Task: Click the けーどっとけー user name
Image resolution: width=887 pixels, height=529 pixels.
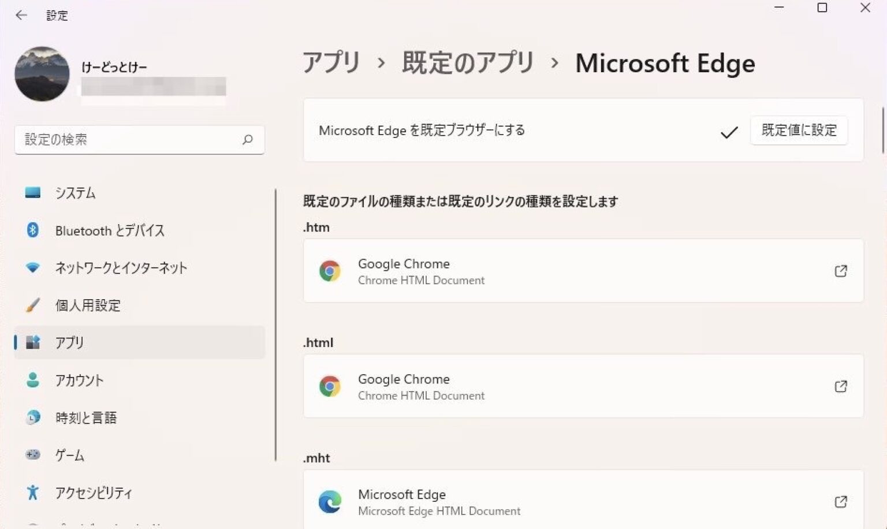Action: point(114,68)
